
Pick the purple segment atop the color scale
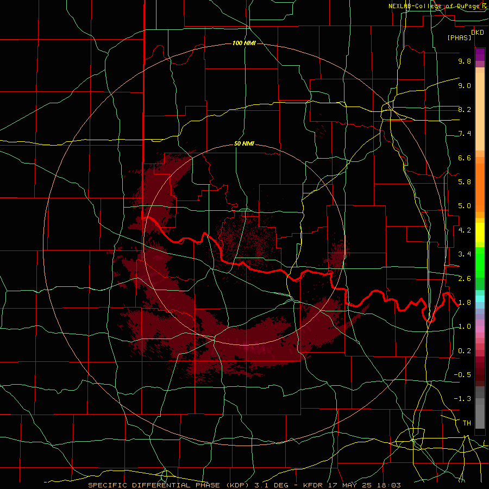tap(480, 54)
